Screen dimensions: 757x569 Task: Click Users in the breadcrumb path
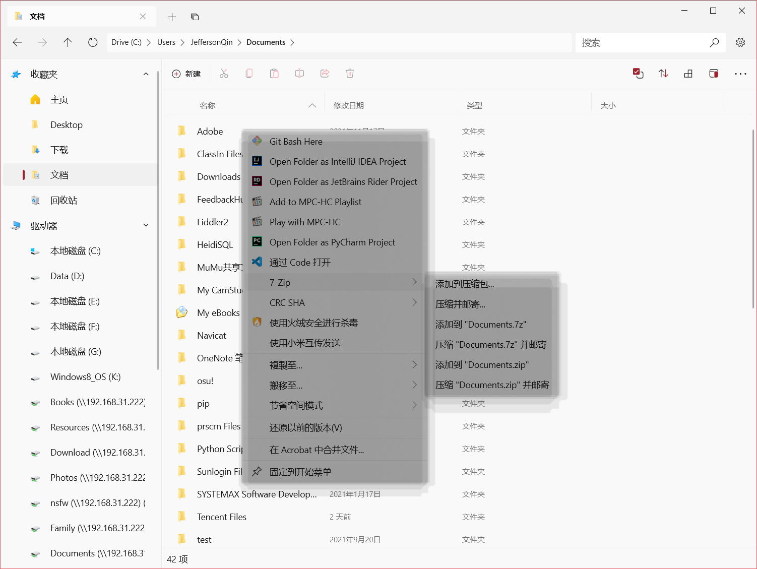point(166,42)
